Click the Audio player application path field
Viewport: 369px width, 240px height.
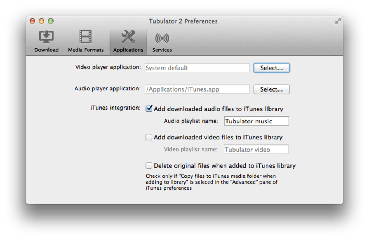(x=197, y=89)
